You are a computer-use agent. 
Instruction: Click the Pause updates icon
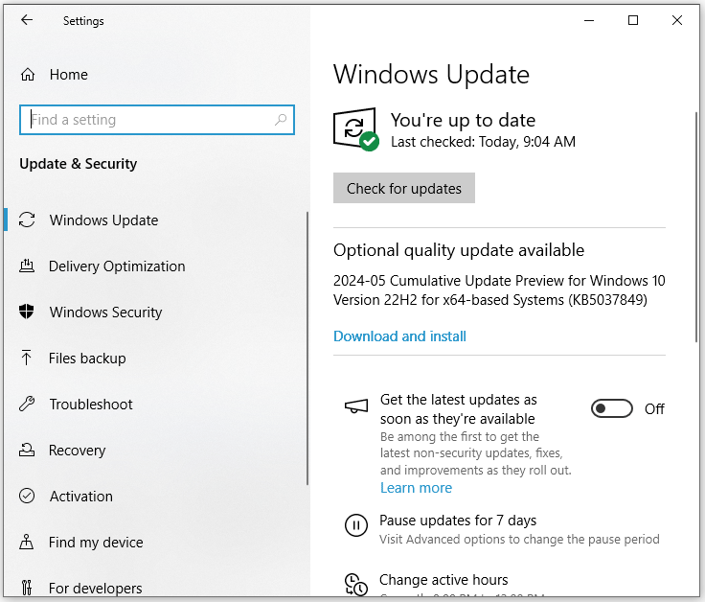[355, 525]
